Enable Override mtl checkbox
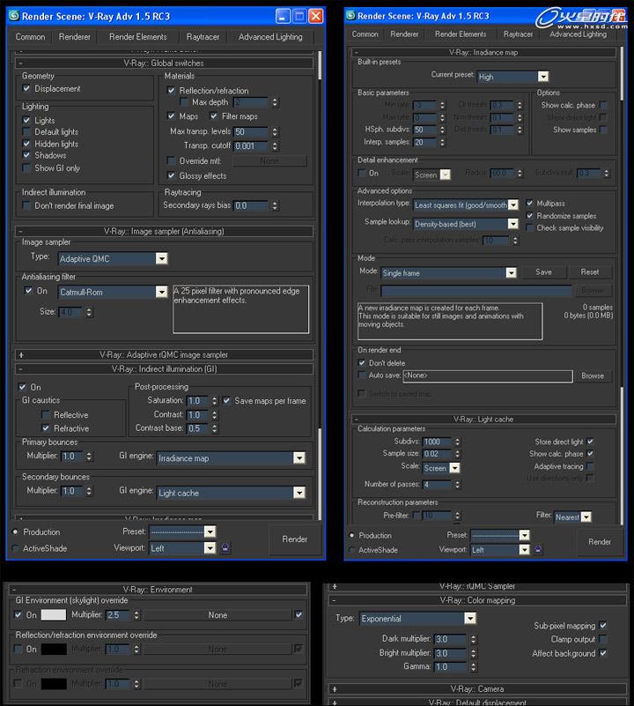 pos(171,160)
